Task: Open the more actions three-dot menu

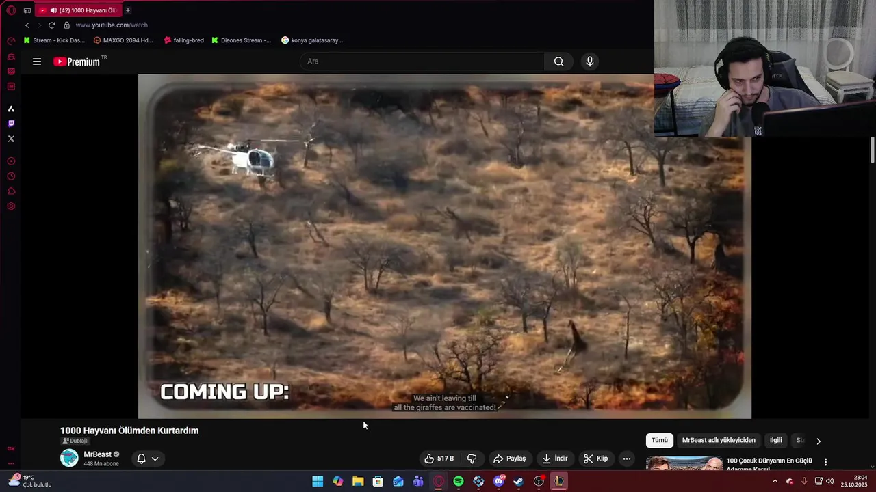Action: pos(626,459)
